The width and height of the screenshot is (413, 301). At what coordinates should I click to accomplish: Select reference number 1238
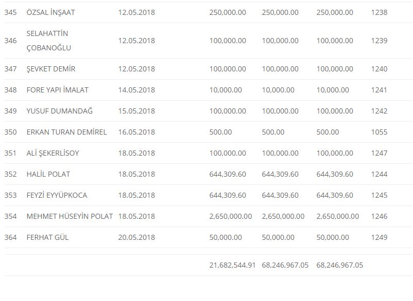(379, 12)
